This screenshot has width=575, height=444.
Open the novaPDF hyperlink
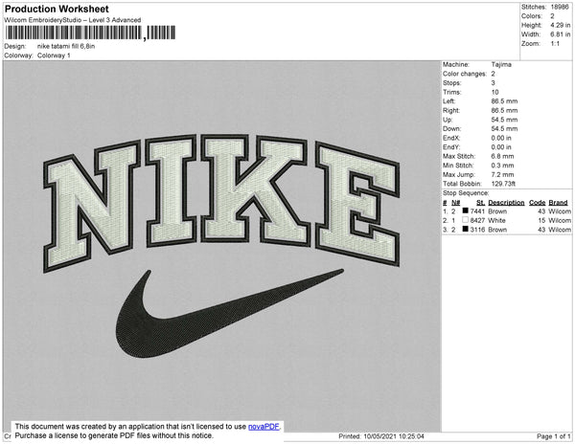(264, 427)
